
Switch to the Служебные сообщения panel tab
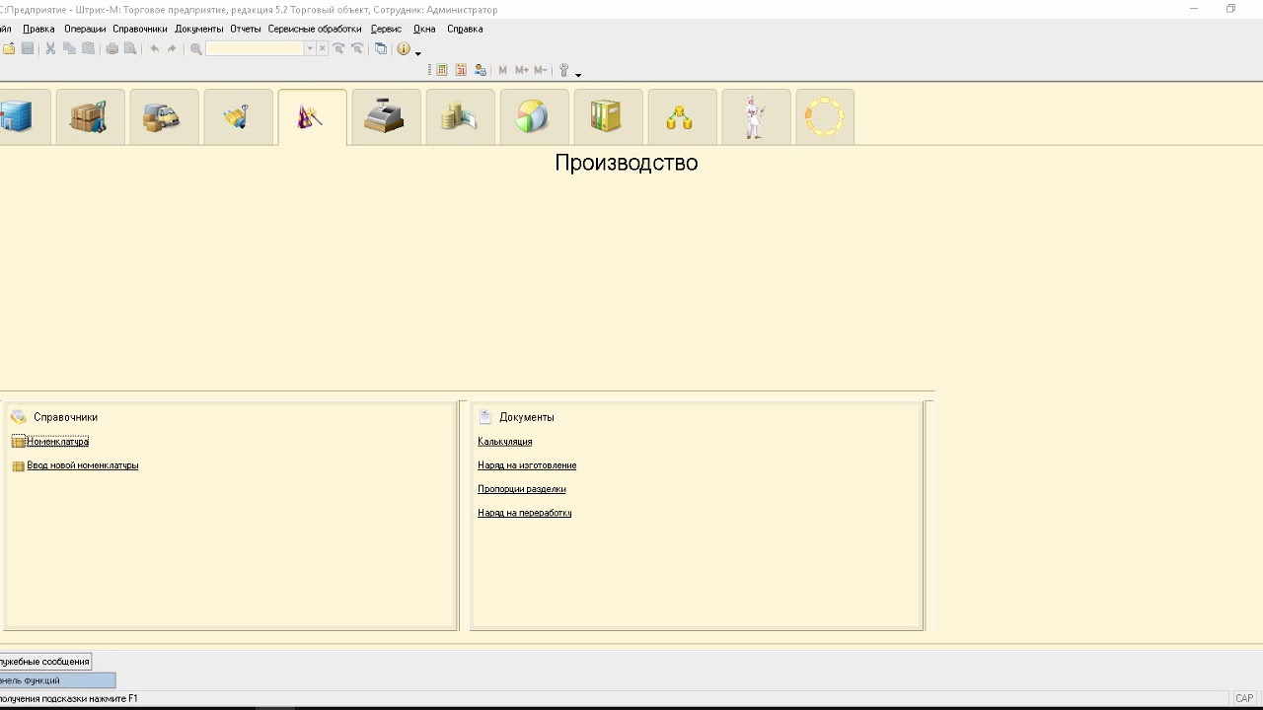click(x=45, y=662)
